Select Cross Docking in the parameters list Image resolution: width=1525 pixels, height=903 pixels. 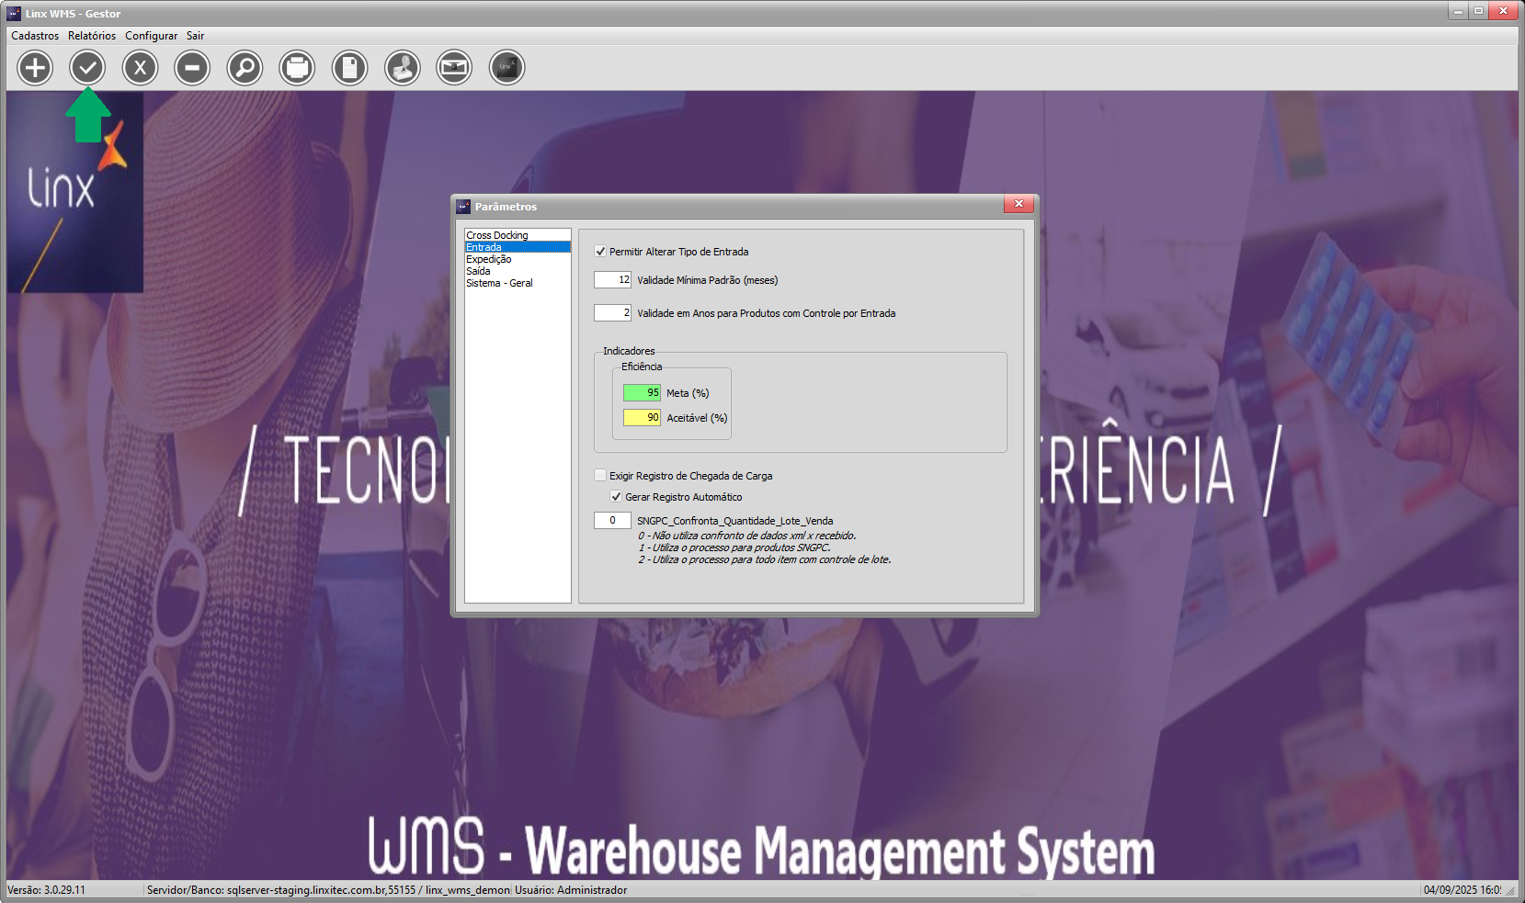click(x=518, y=235)
